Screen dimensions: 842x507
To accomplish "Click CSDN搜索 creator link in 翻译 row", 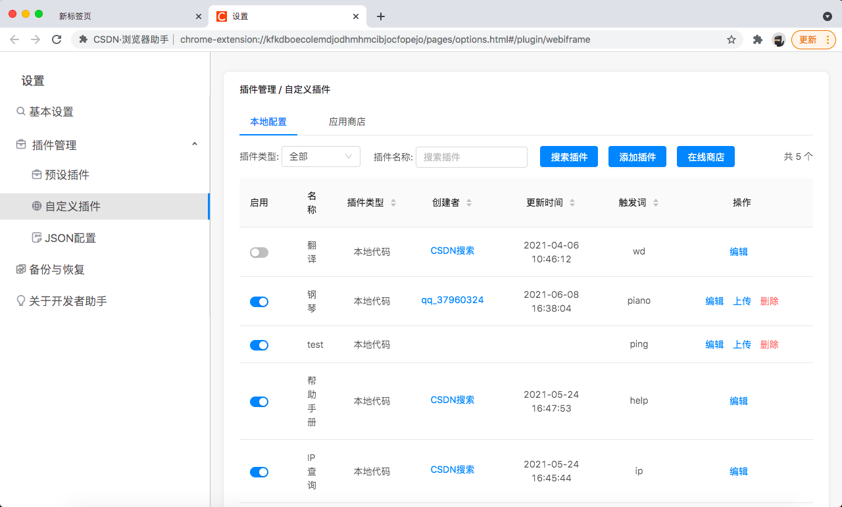I will 453,251.
